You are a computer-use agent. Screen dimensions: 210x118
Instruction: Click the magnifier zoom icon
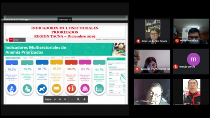[78, 99]
